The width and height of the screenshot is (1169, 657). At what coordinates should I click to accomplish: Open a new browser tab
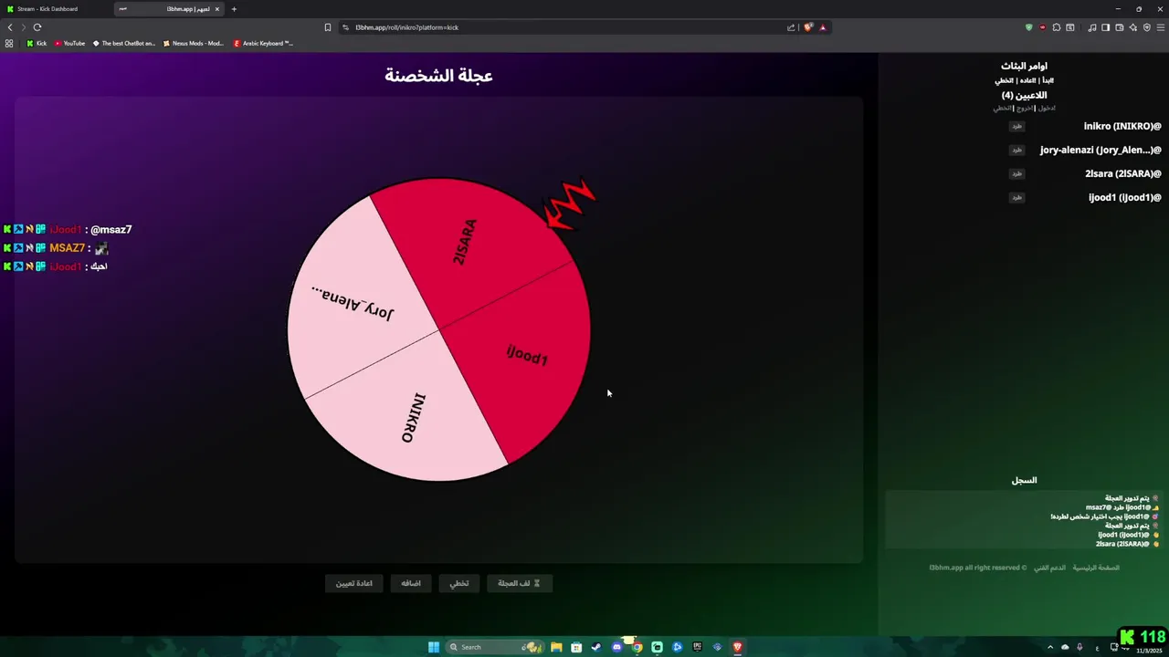click(x=234, y=9)
